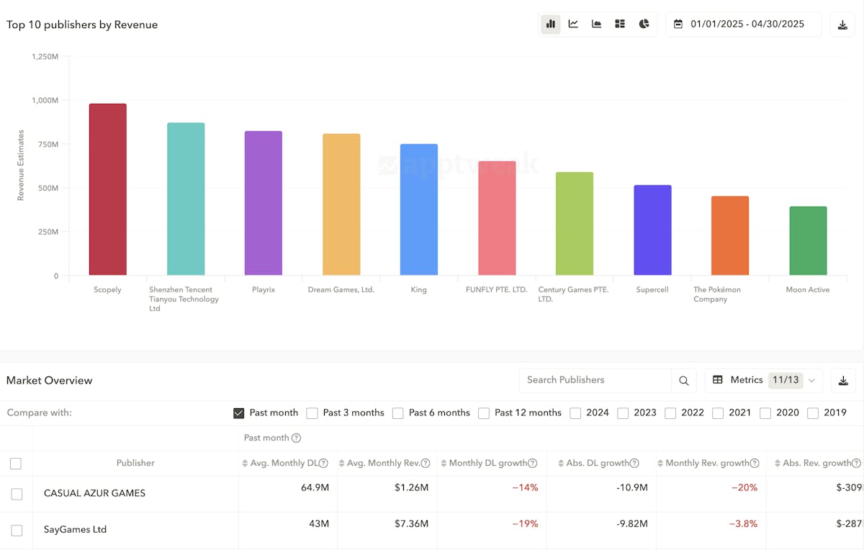Check the Past 12 months checkbox

coord(484,413)
